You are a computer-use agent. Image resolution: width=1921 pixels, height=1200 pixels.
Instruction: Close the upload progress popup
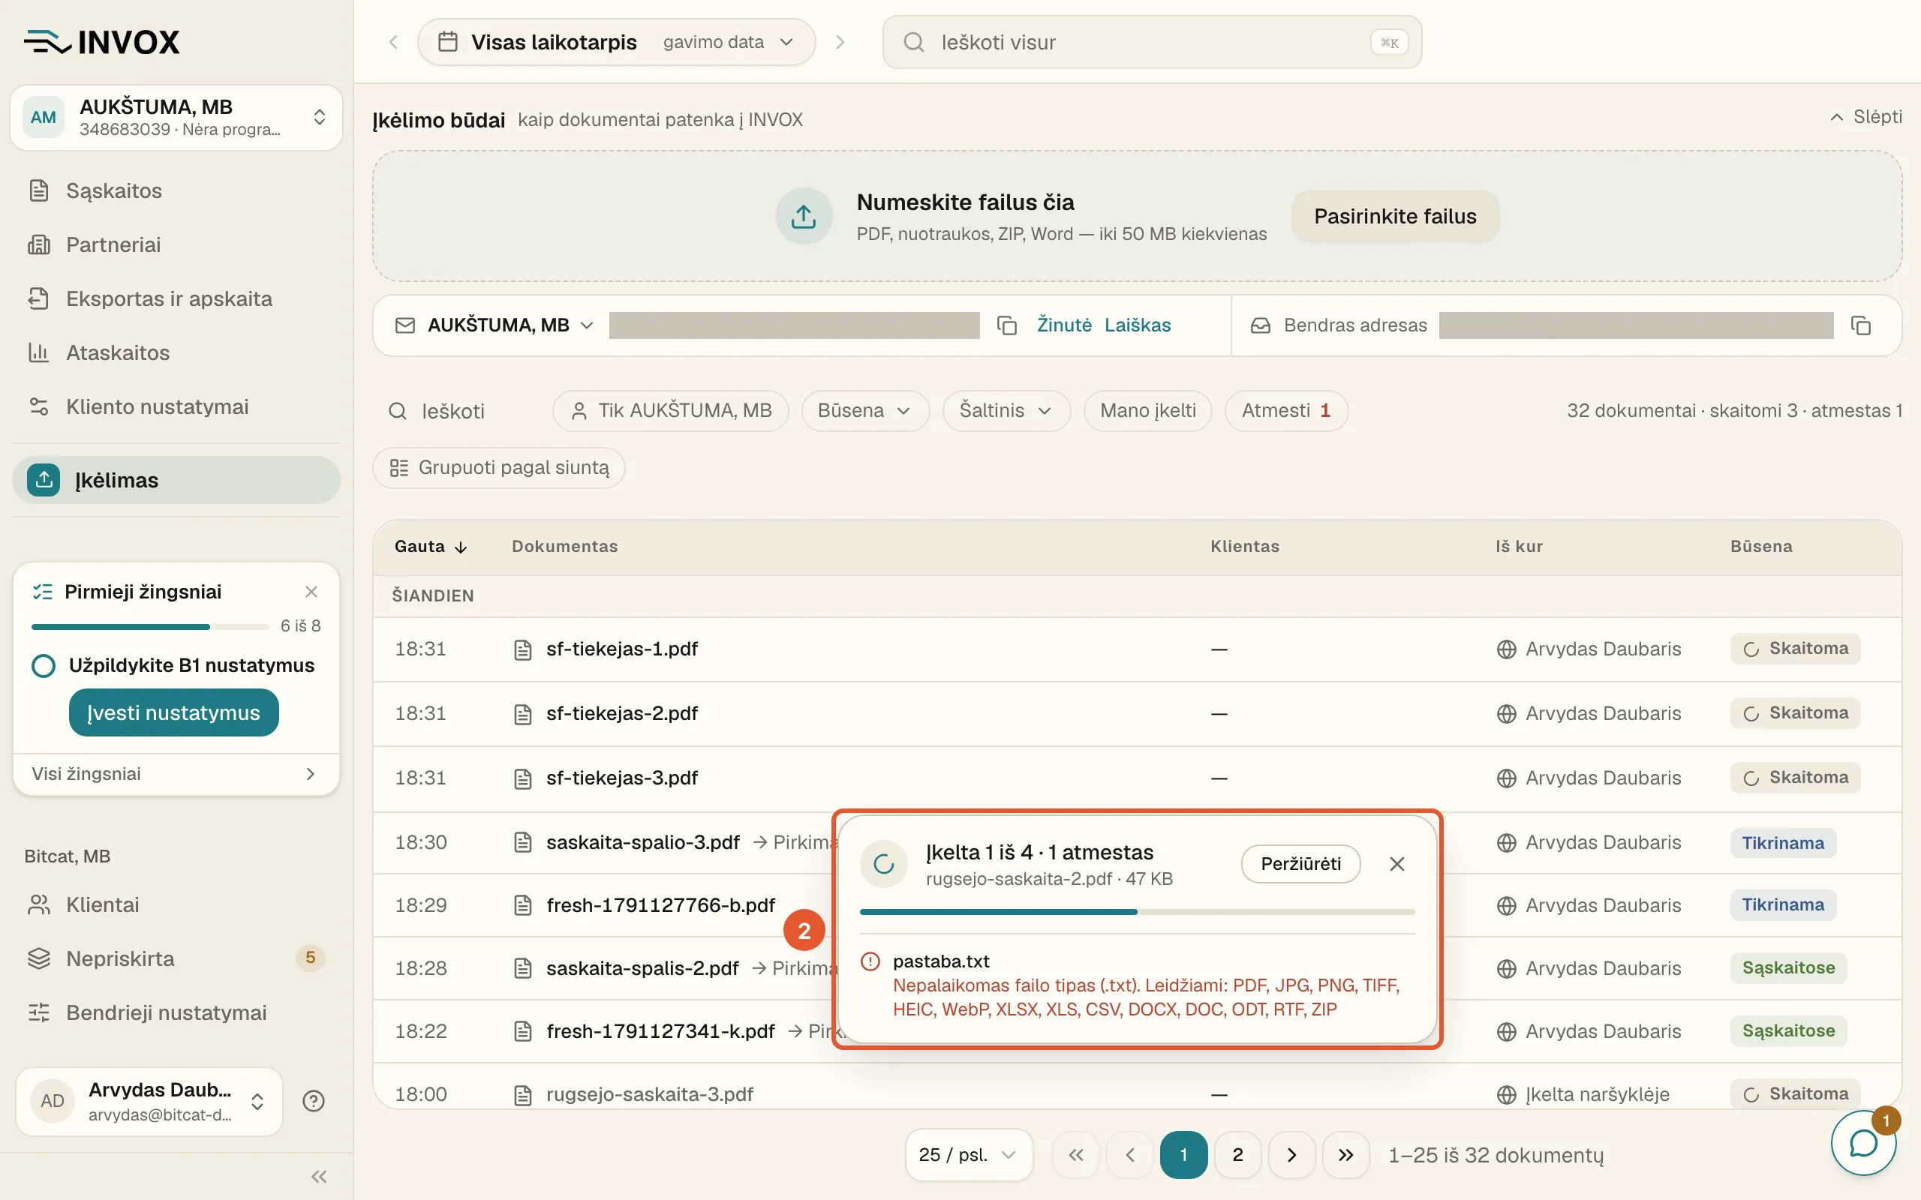(x=1397, y=863)
